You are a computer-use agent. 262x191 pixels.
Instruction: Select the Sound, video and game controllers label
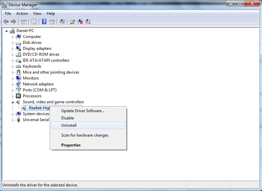(53, 102)
